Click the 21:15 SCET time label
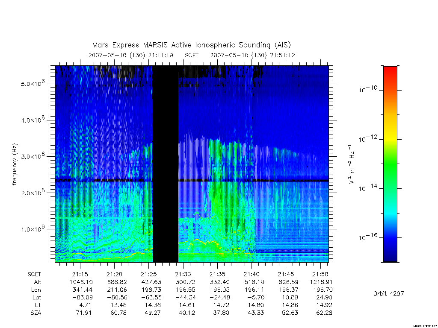The height and width of the screenshot is (328, 438). tap(80, 274)
